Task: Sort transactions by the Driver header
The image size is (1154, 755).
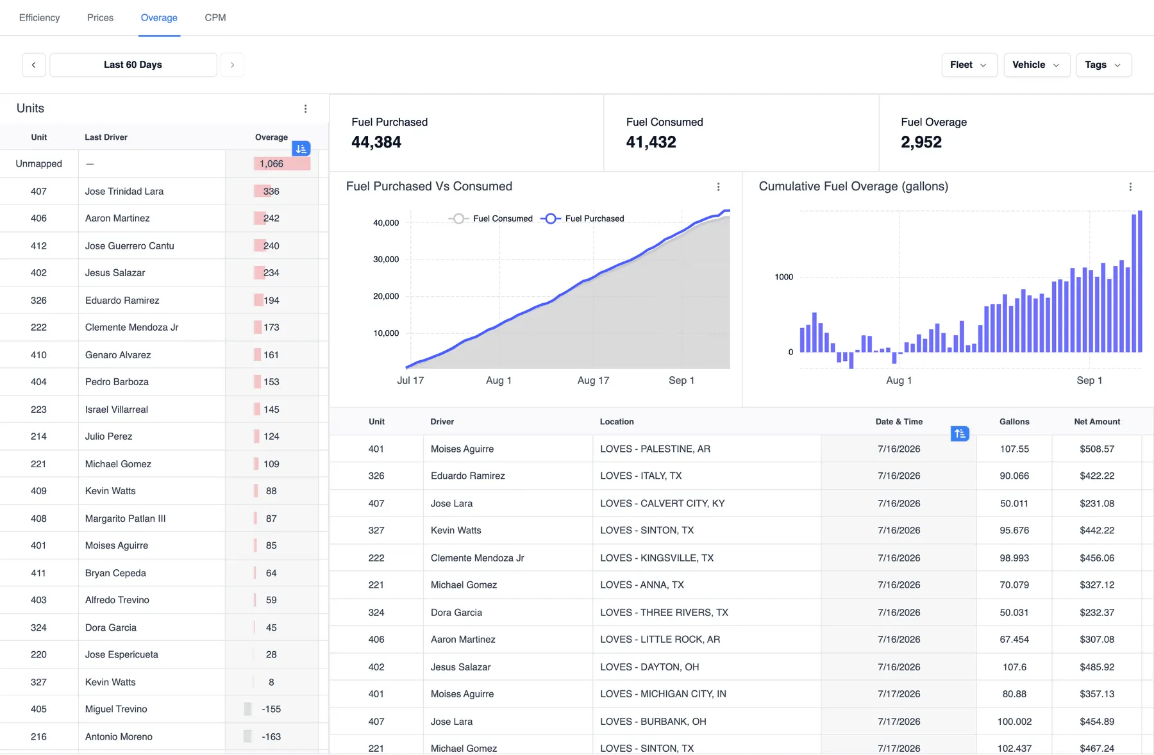Action: click(x=442, y=422)
